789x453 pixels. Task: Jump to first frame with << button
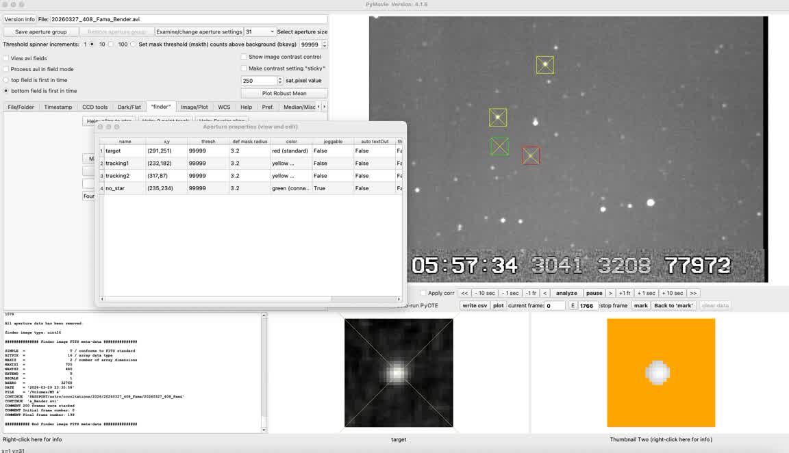coord(464,293)
